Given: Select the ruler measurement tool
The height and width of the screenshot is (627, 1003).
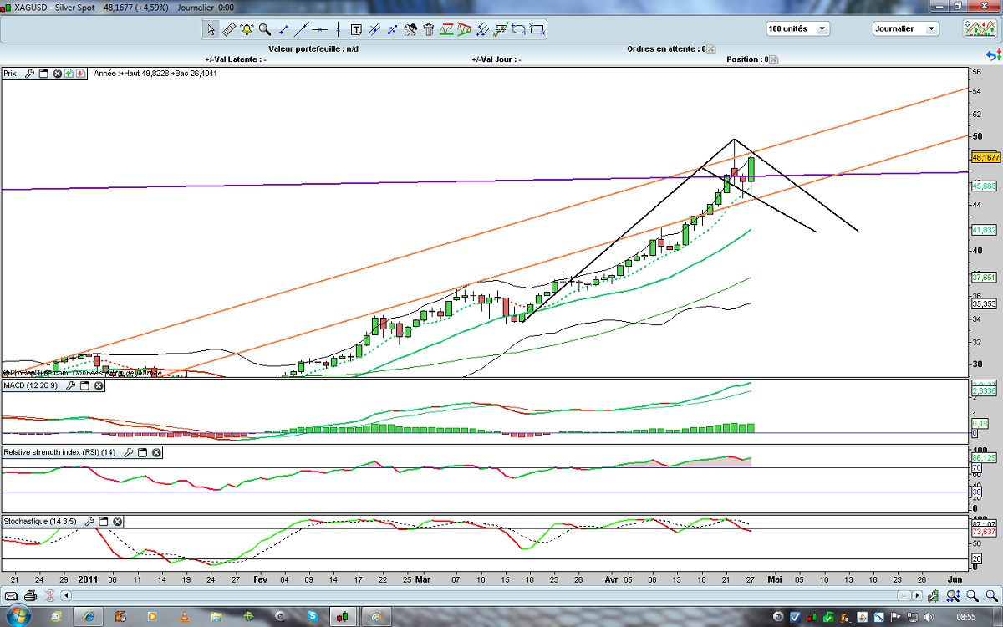Looking at the screenshot, I should 228,30.
